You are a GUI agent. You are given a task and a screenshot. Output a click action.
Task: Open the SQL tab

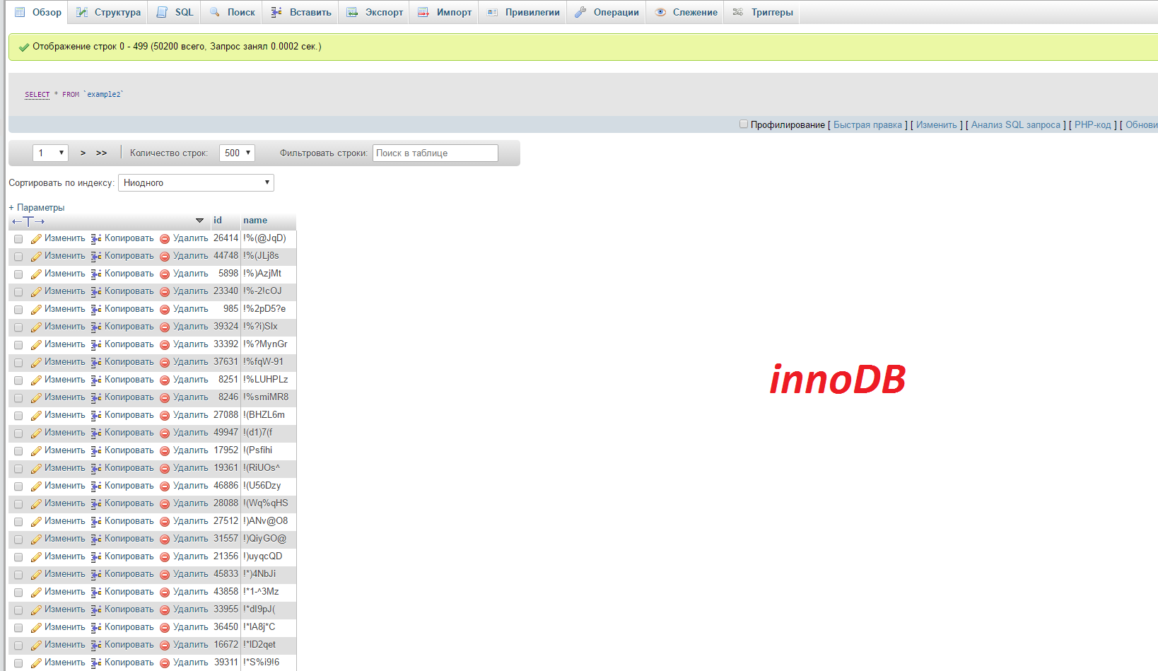tap(175, 12)
